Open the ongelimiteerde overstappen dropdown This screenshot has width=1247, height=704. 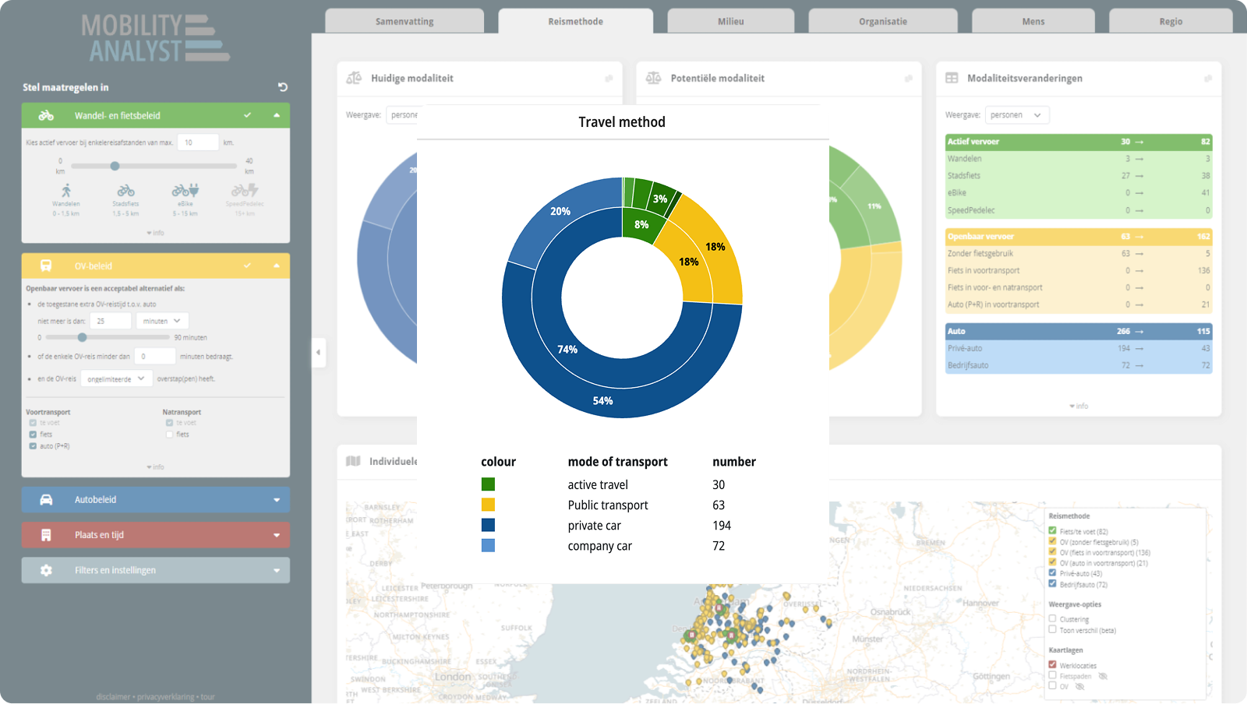tap(116, 378)
